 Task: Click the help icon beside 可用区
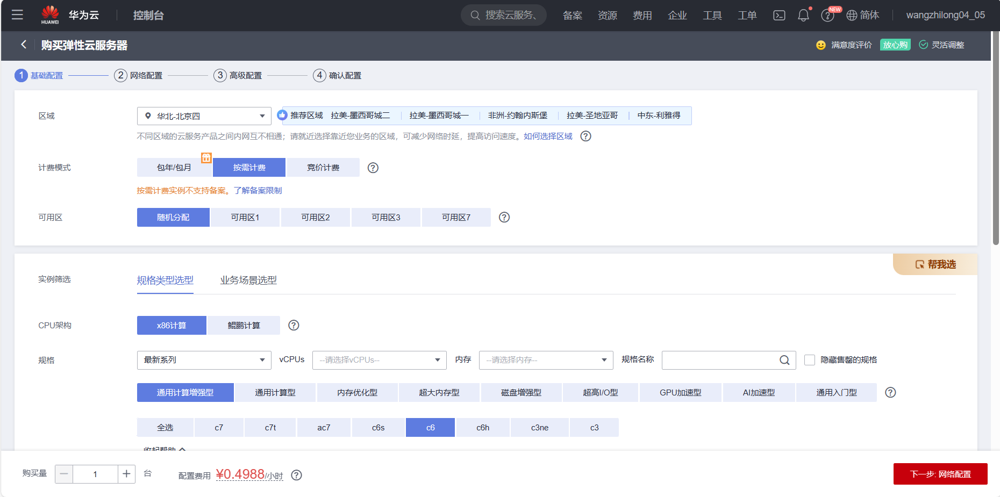(504, 217)
